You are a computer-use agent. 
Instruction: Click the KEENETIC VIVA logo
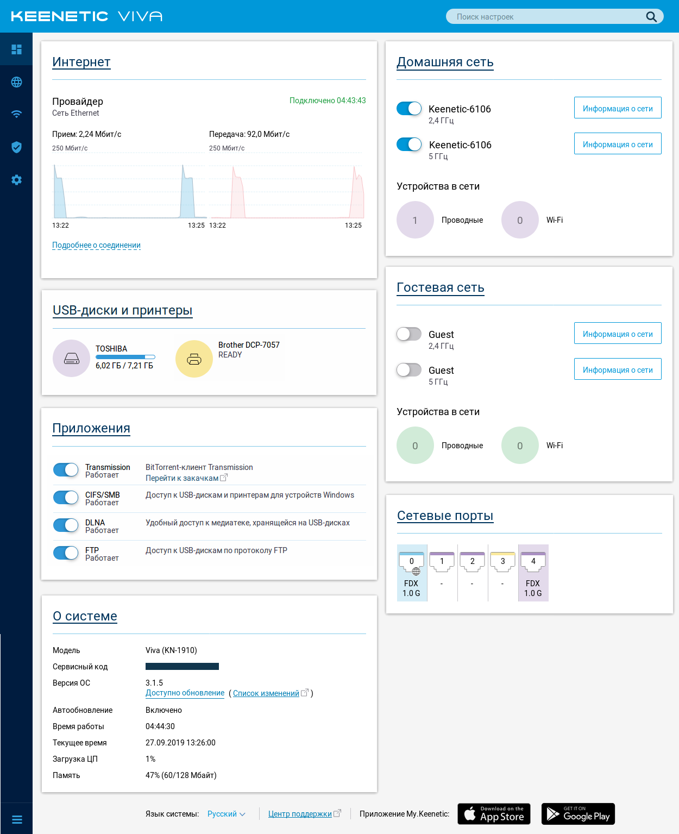click(87, 16)
